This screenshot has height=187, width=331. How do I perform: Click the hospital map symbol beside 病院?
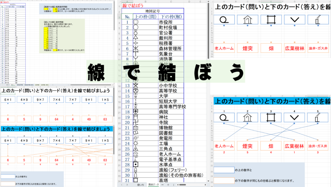click(136, 112)
